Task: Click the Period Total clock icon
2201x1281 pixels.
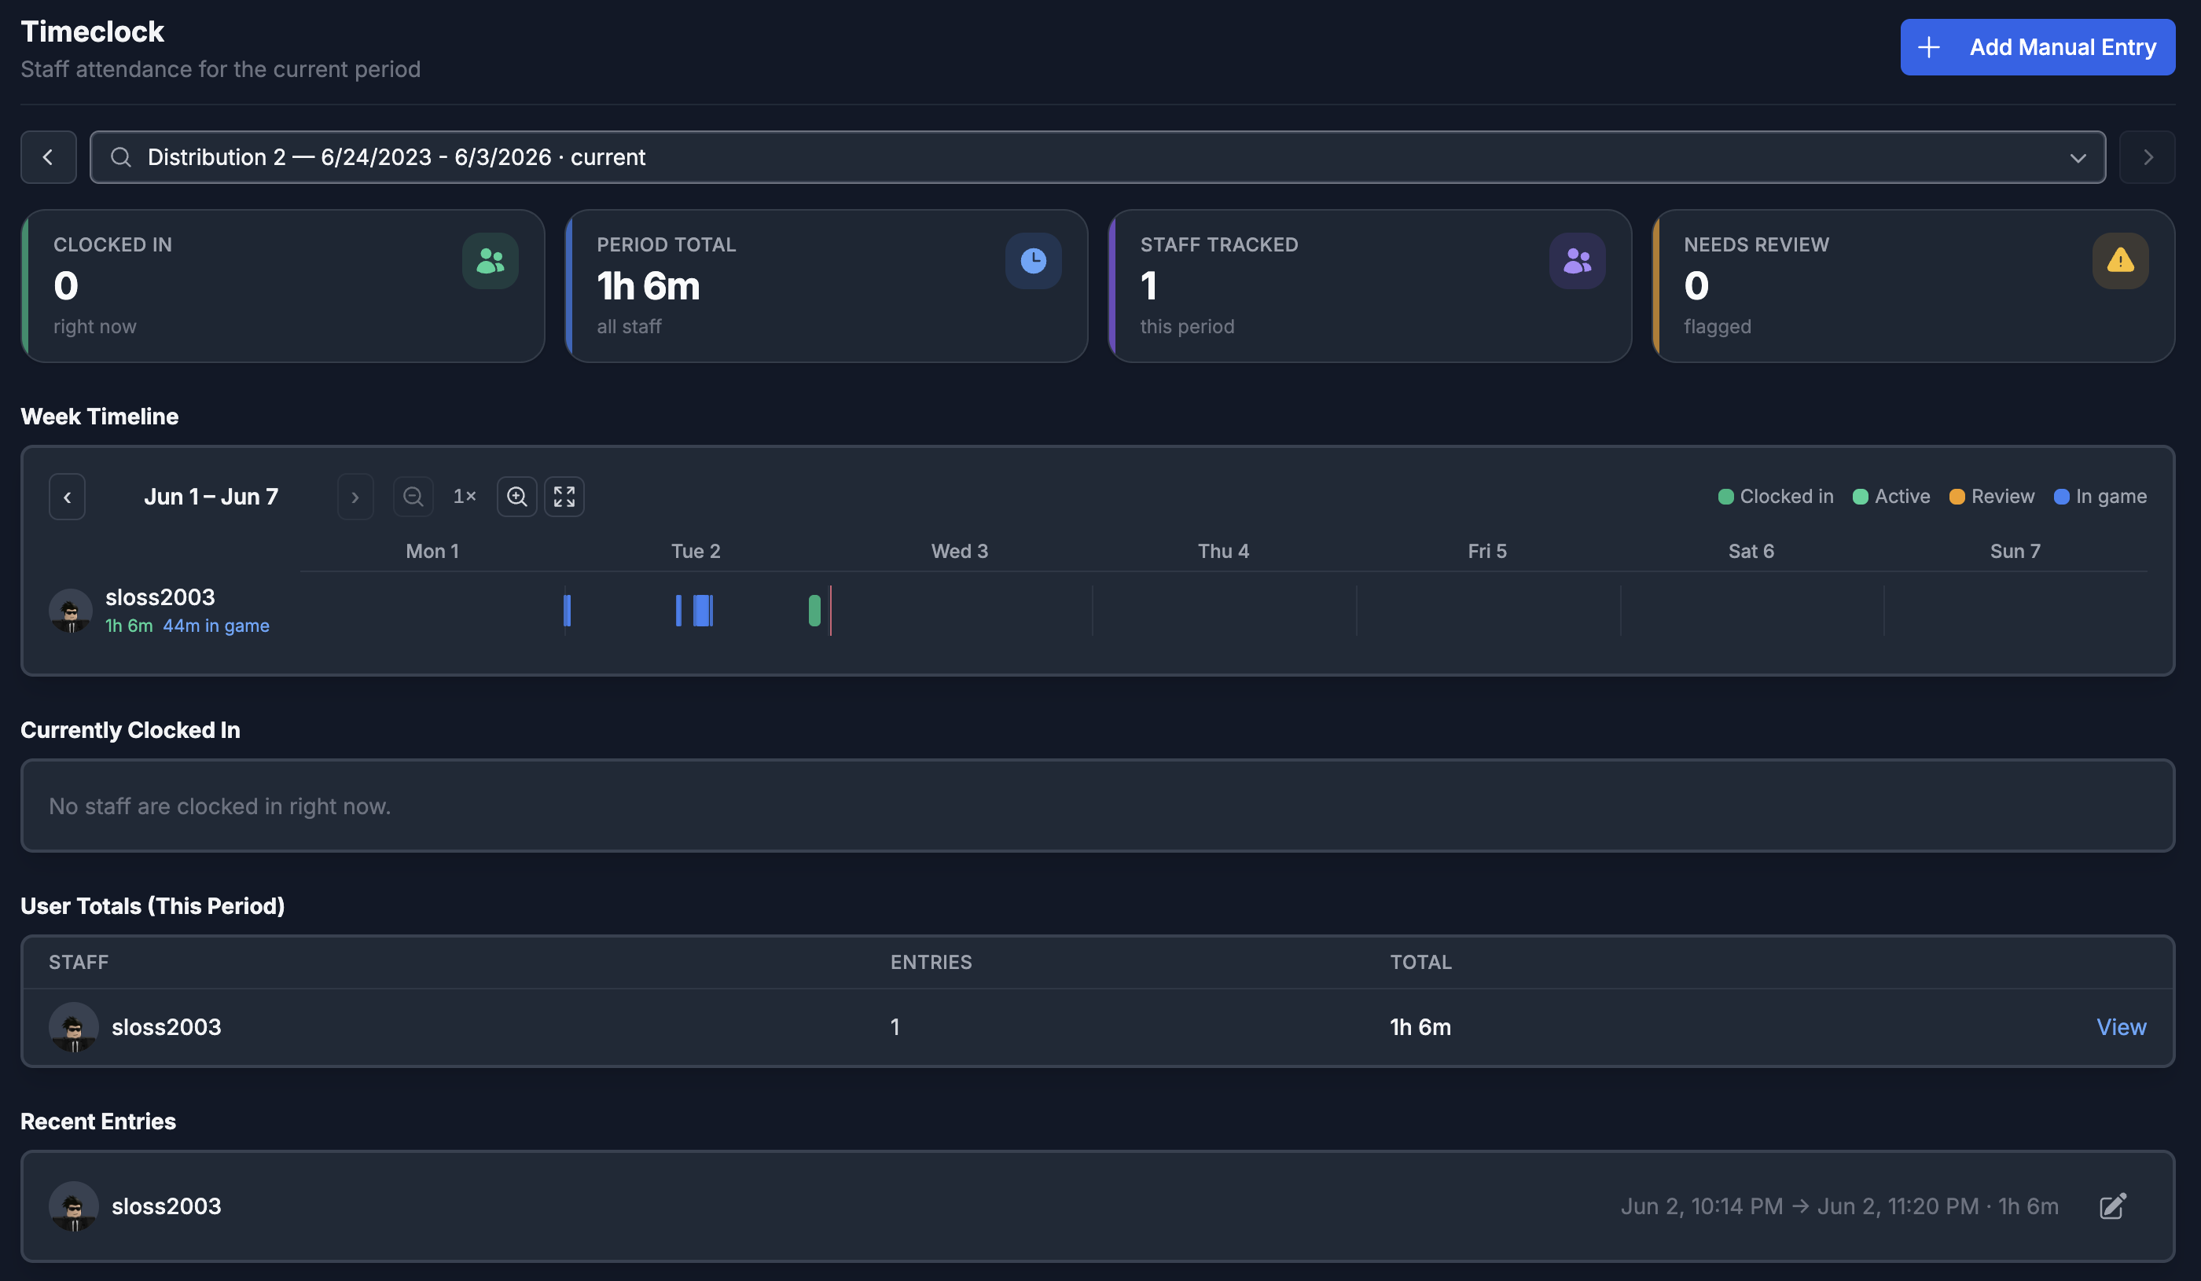Action: (1033, 260)
